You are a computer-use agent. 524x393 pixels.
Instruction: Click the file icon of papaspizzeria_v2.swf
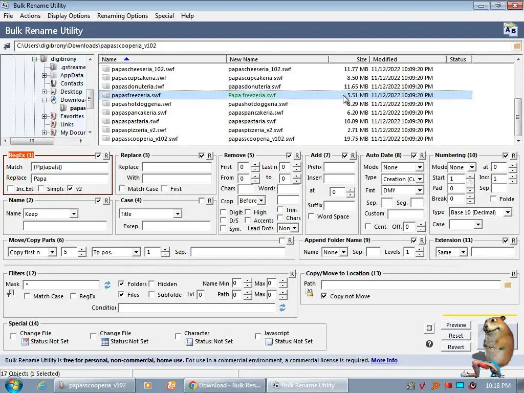[x=106, y=130]
